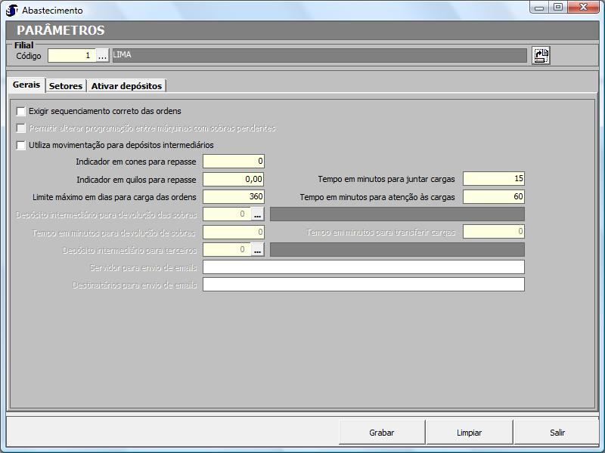Check Utiliza movimentação para depósitos intermediários
Screen dimensions: 605x453
21,145
